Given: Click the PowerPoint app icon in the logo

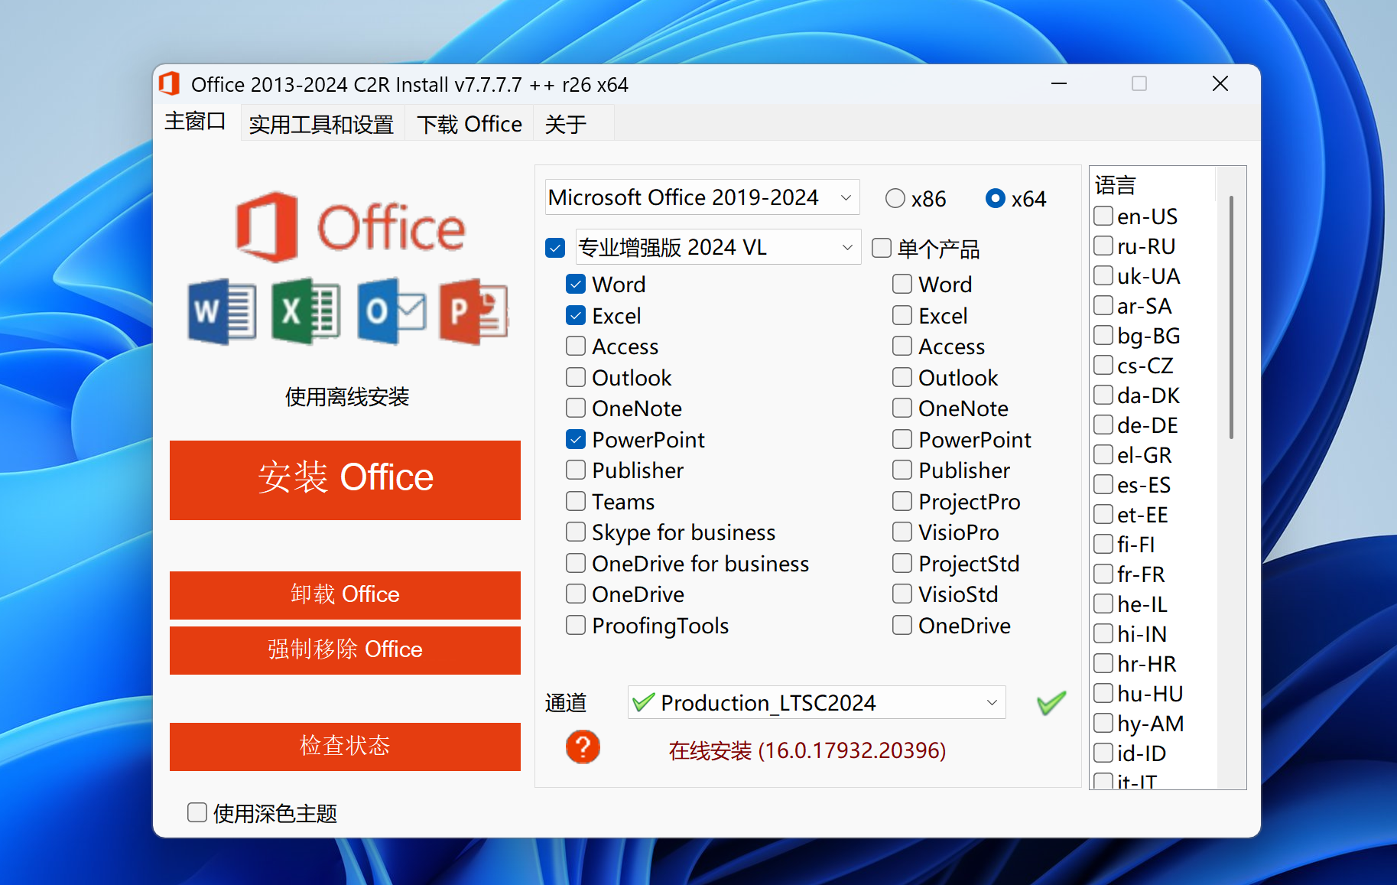Looking at the screenshot, I should 474,311.
